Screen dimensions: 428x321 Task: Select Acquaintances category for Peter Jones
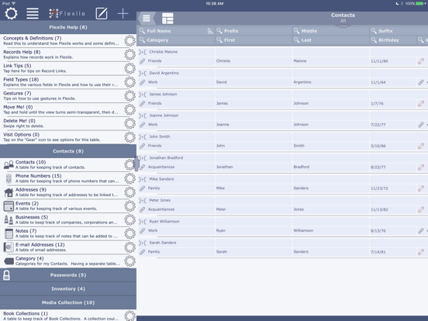click(176, 209)
